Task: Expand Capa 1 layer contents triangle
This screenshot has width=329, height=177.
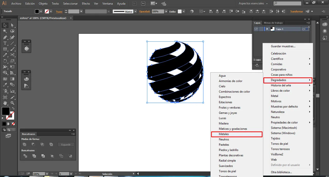Action: coord(267,29)
